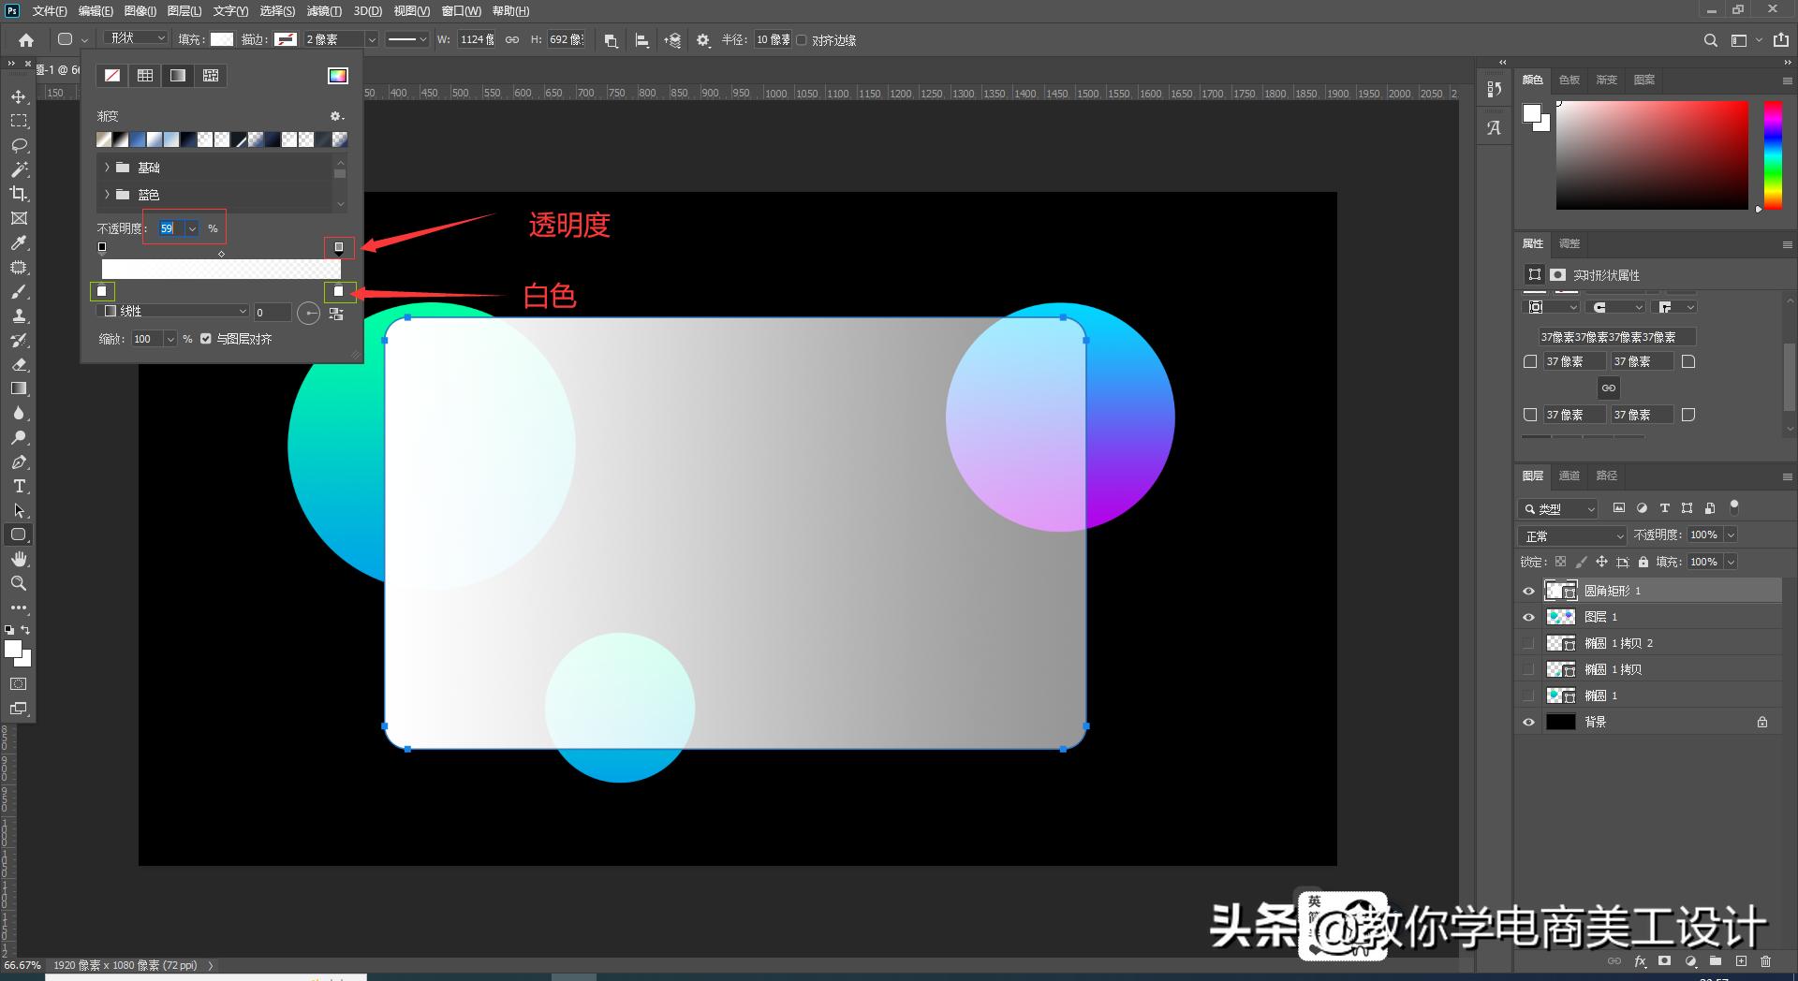The image size is (1798, 981).
Task: Select the Crop tool
Action: [19, 194]
